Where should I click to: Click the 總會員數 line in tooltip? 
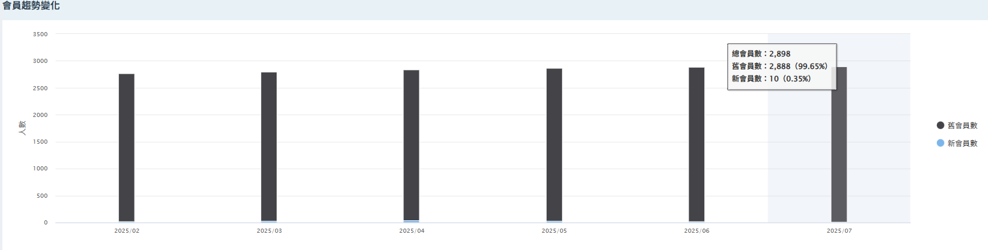(761, 53)
